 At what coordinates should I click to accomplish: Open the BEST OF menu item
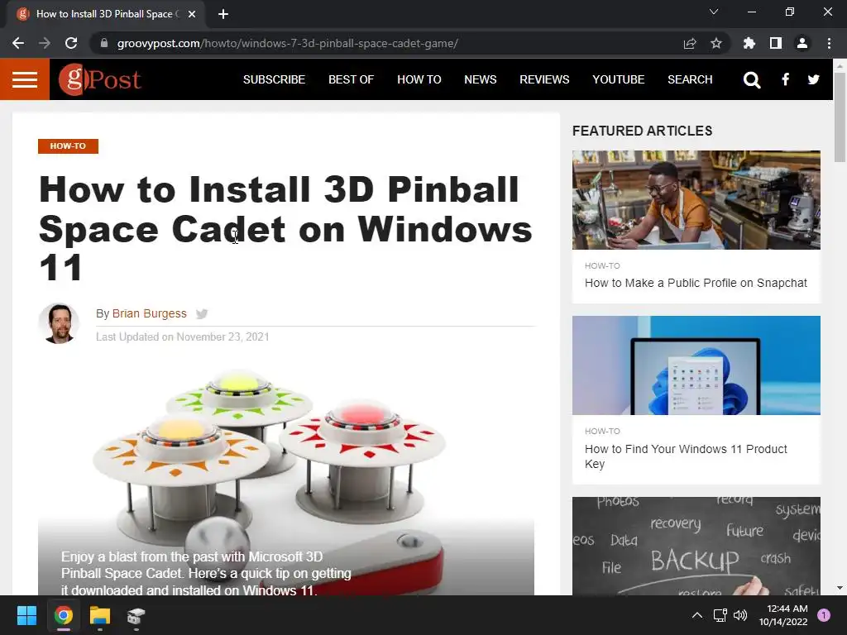point(351,79)
